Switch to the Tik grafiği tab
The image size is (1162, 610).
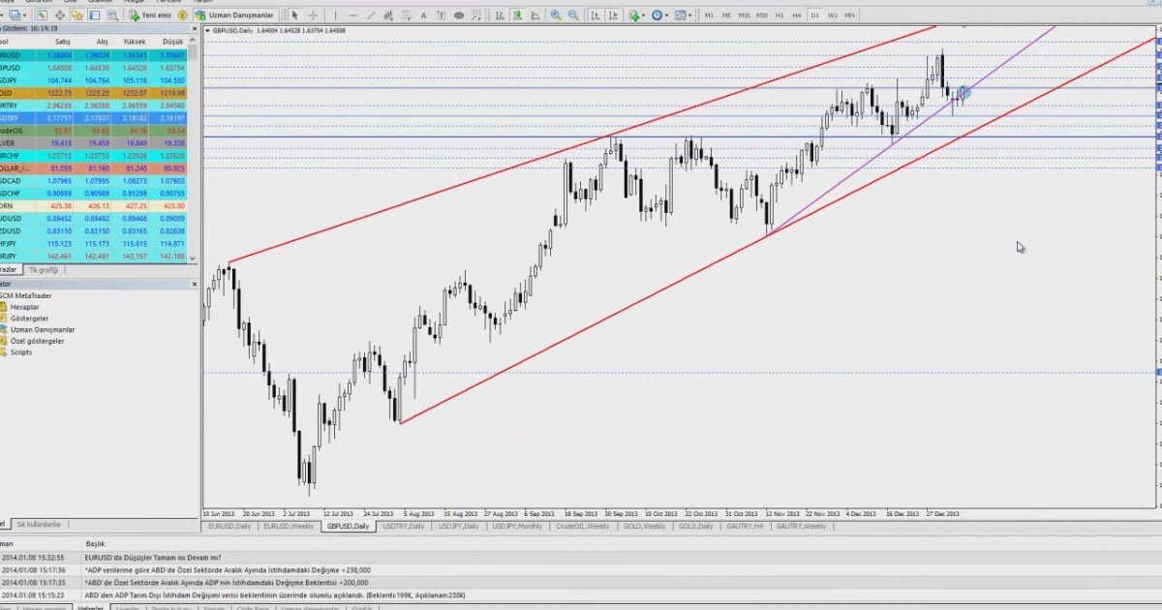click(43, 270)
